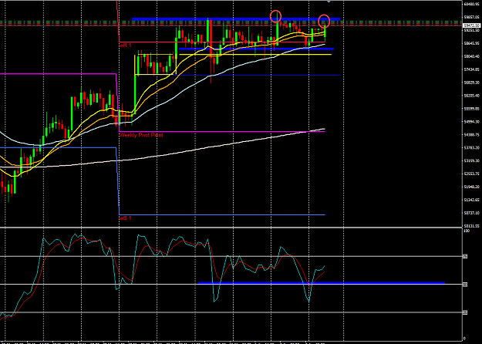Click the 58645.95 price scale value
The height and width of the screenshot is (344, 482).
[x=472, y=43]
